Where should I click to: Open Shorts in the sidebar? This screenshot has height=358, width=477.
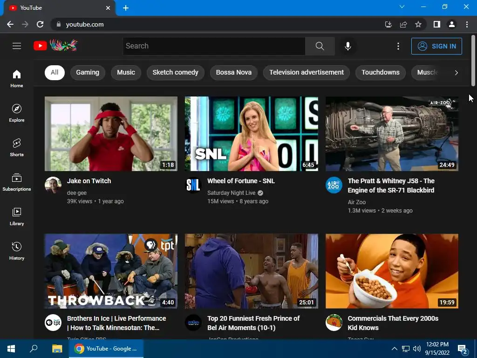tap(17, 148)
